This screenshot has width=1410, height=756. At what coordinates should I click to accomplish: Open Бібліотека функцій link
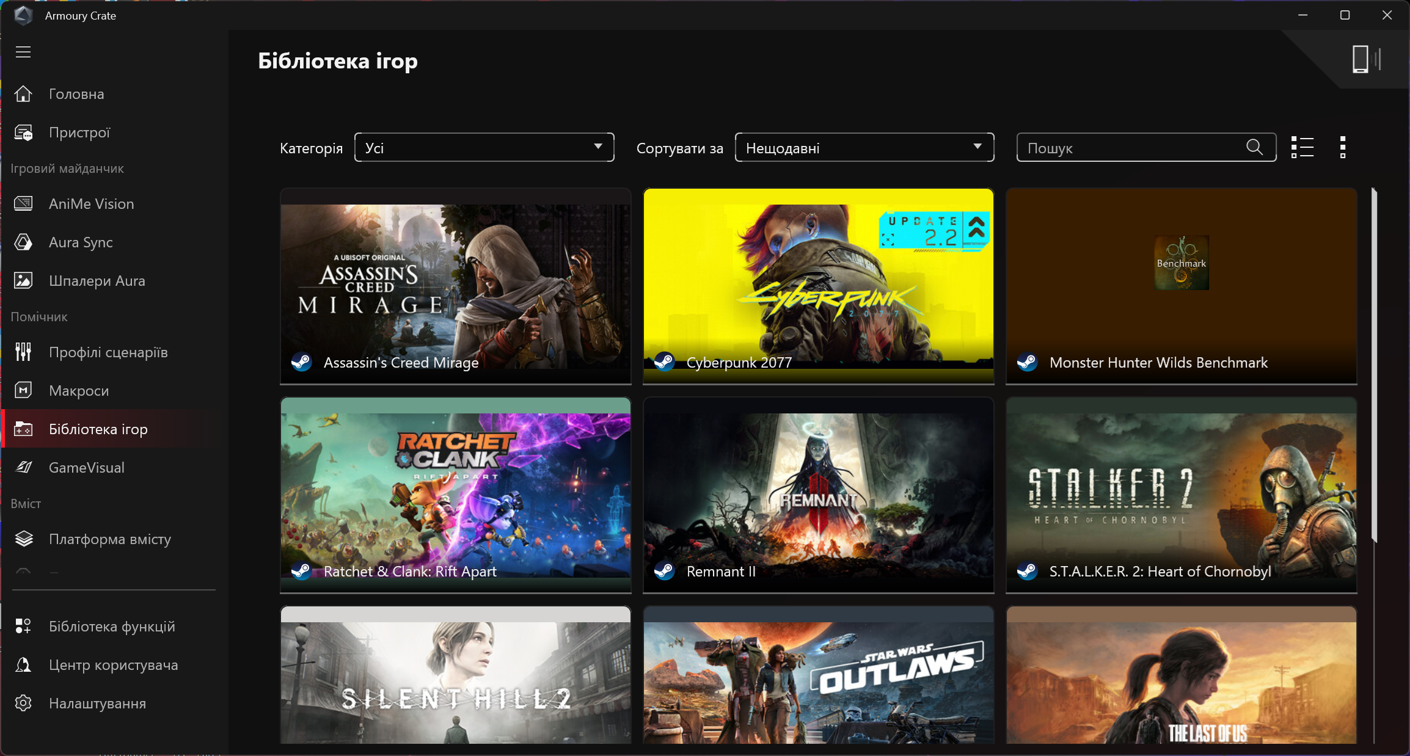click(112, 627)
